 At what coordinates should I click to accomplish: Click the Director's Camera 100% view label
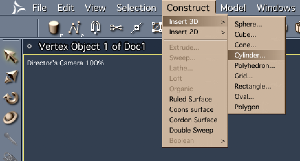pos(66,63)
